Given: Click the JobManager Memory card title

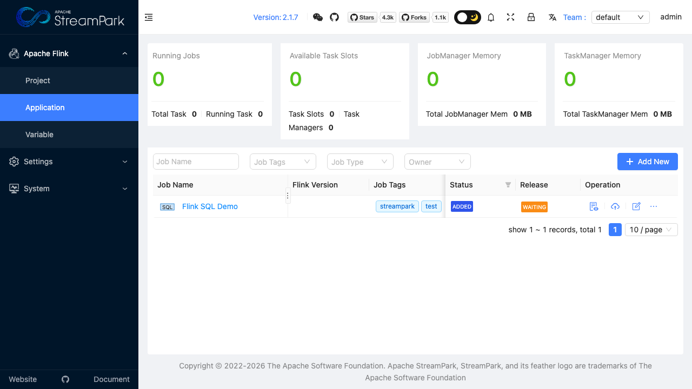Looking at the screenshot, I should pos(464,56).
